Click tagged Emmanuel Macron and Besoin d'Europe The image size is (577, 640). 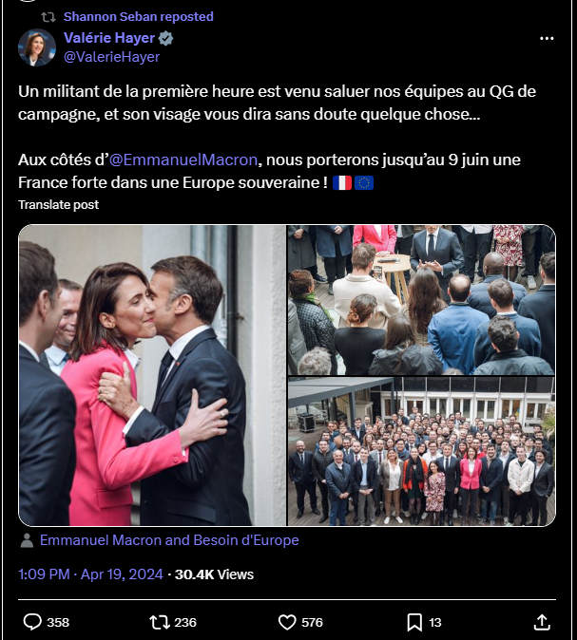coord(169,540)
